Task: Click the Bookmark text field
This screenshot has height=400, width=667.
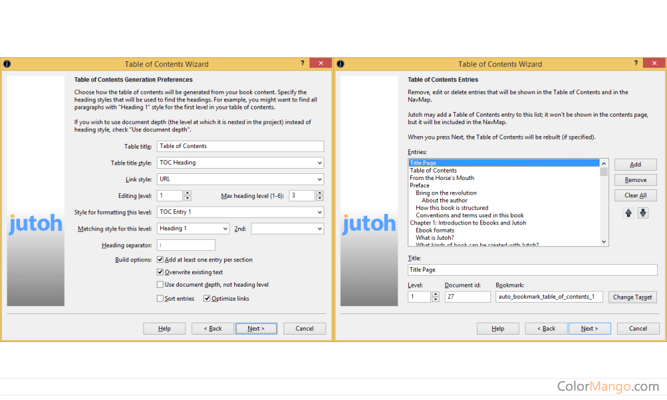Action: [549, 297]
